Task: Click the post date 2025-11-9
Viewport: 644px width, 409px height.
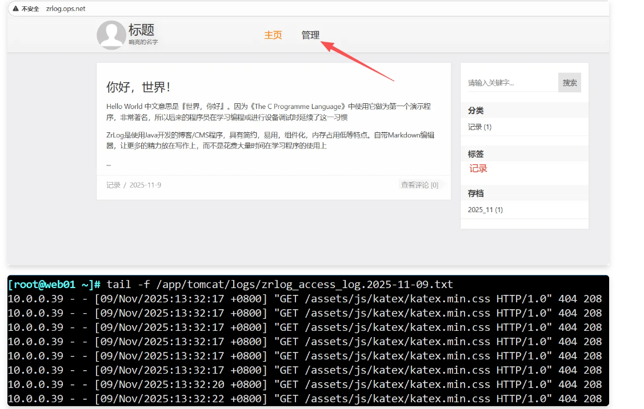Action: click(x=145, y=185)
